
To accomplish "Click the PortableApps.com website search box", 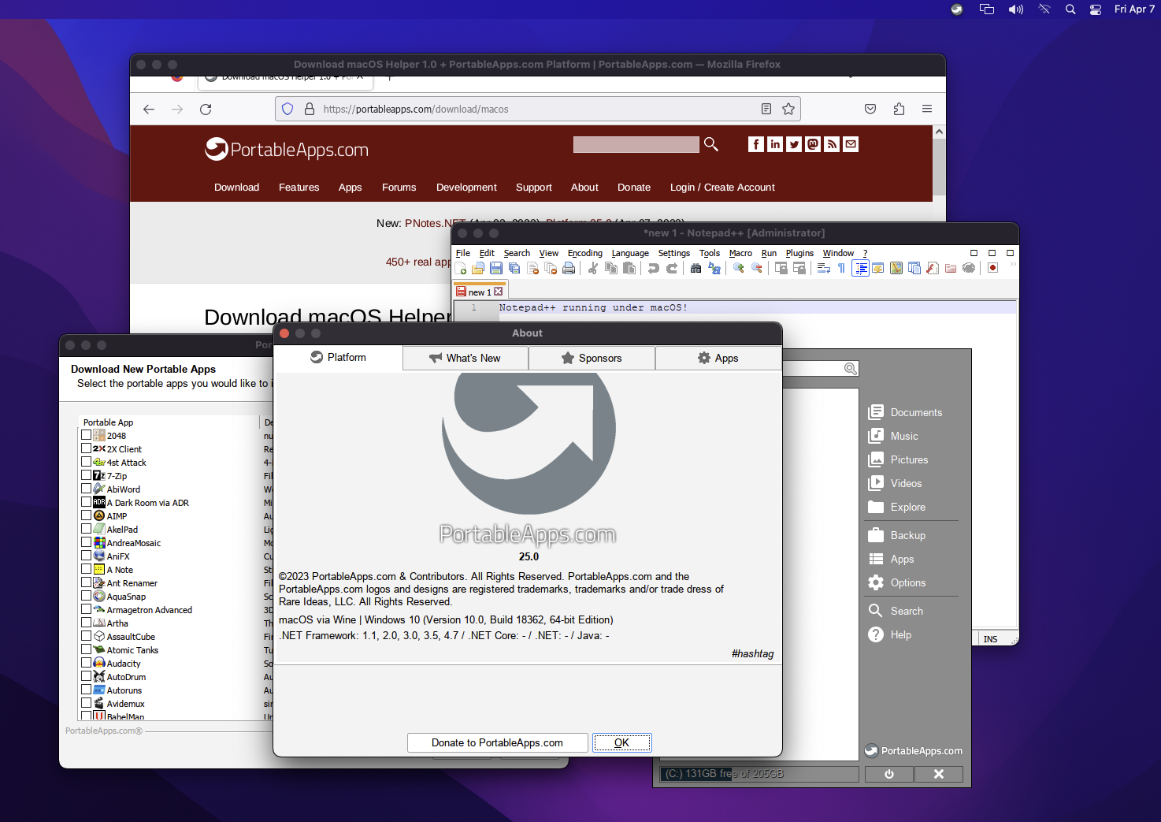I will [636, 144].
